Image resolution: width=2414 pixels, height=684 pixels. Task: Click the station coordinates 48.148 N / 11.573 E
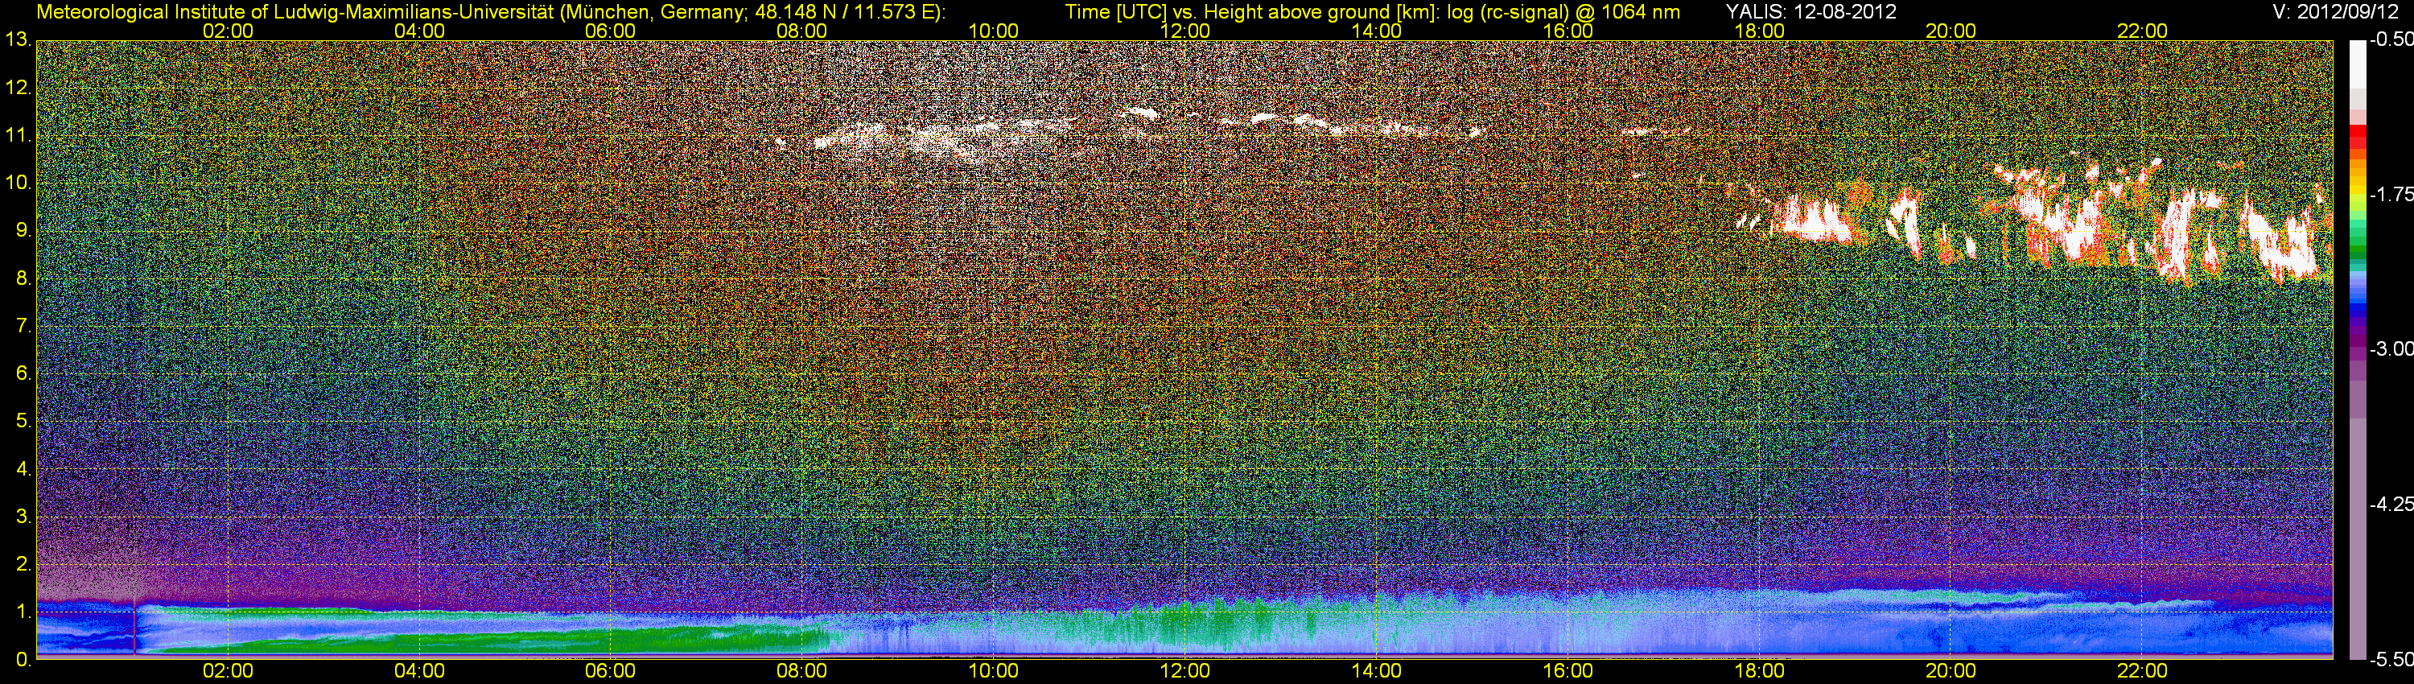tap(842, 12)
